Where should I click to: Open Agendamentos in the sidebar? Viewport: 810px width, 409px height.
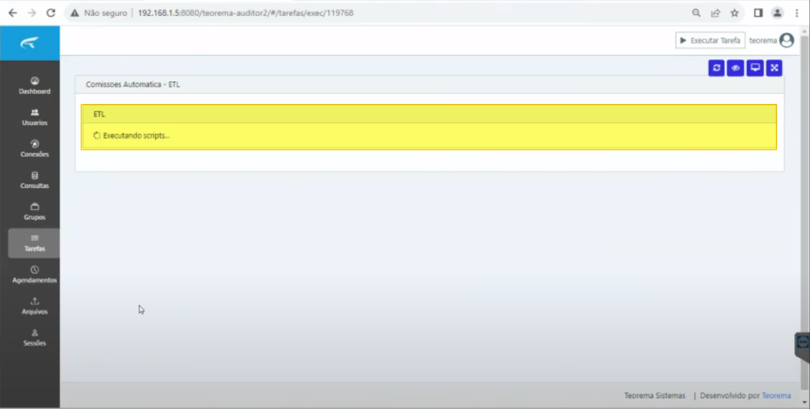[x=34, y=275]
